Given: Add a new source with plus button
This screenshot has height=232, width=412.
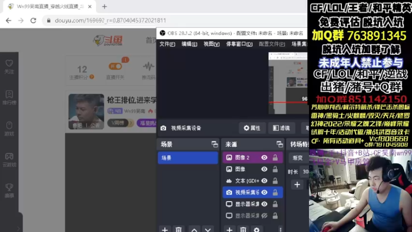Looking at the screenshot, I should coord(229,229).
